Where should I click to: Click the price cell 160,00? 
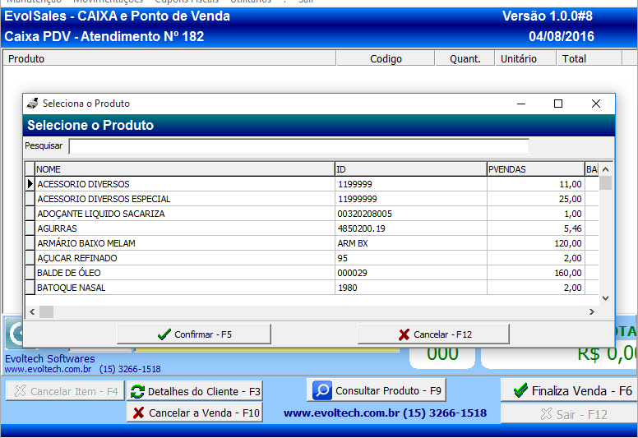[535, 273]
